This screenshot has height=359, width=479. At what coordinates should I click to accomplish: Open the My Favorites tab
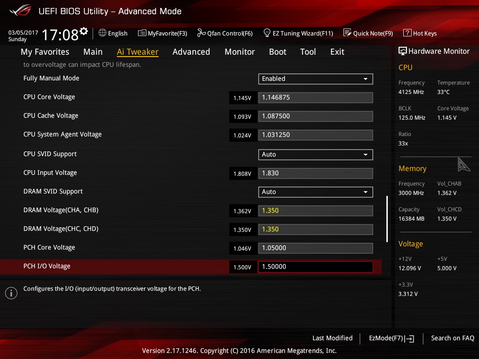click(45, 52)
